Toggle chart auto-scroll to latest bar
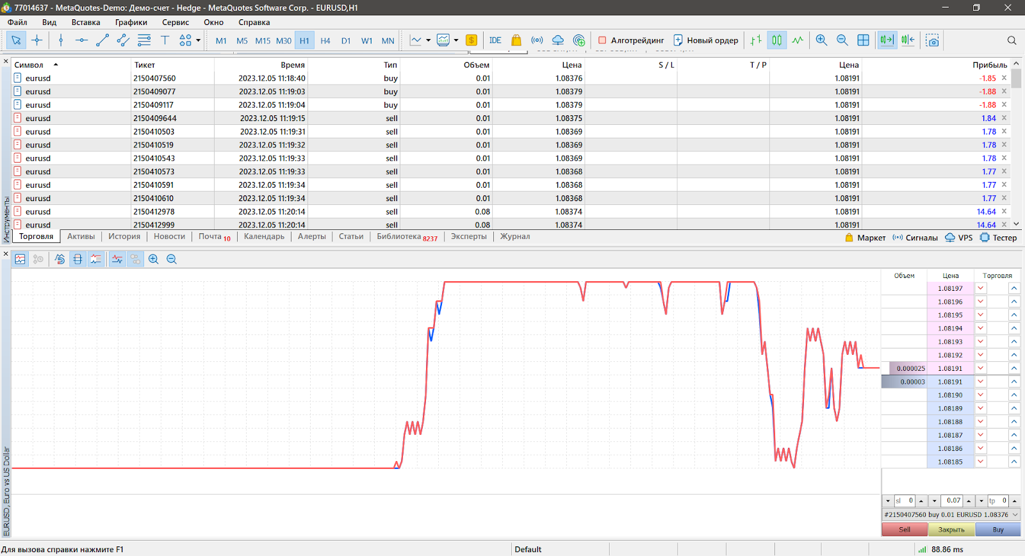Image resolution: width=1025 pixels, height=556 pixels. [887, 40]
